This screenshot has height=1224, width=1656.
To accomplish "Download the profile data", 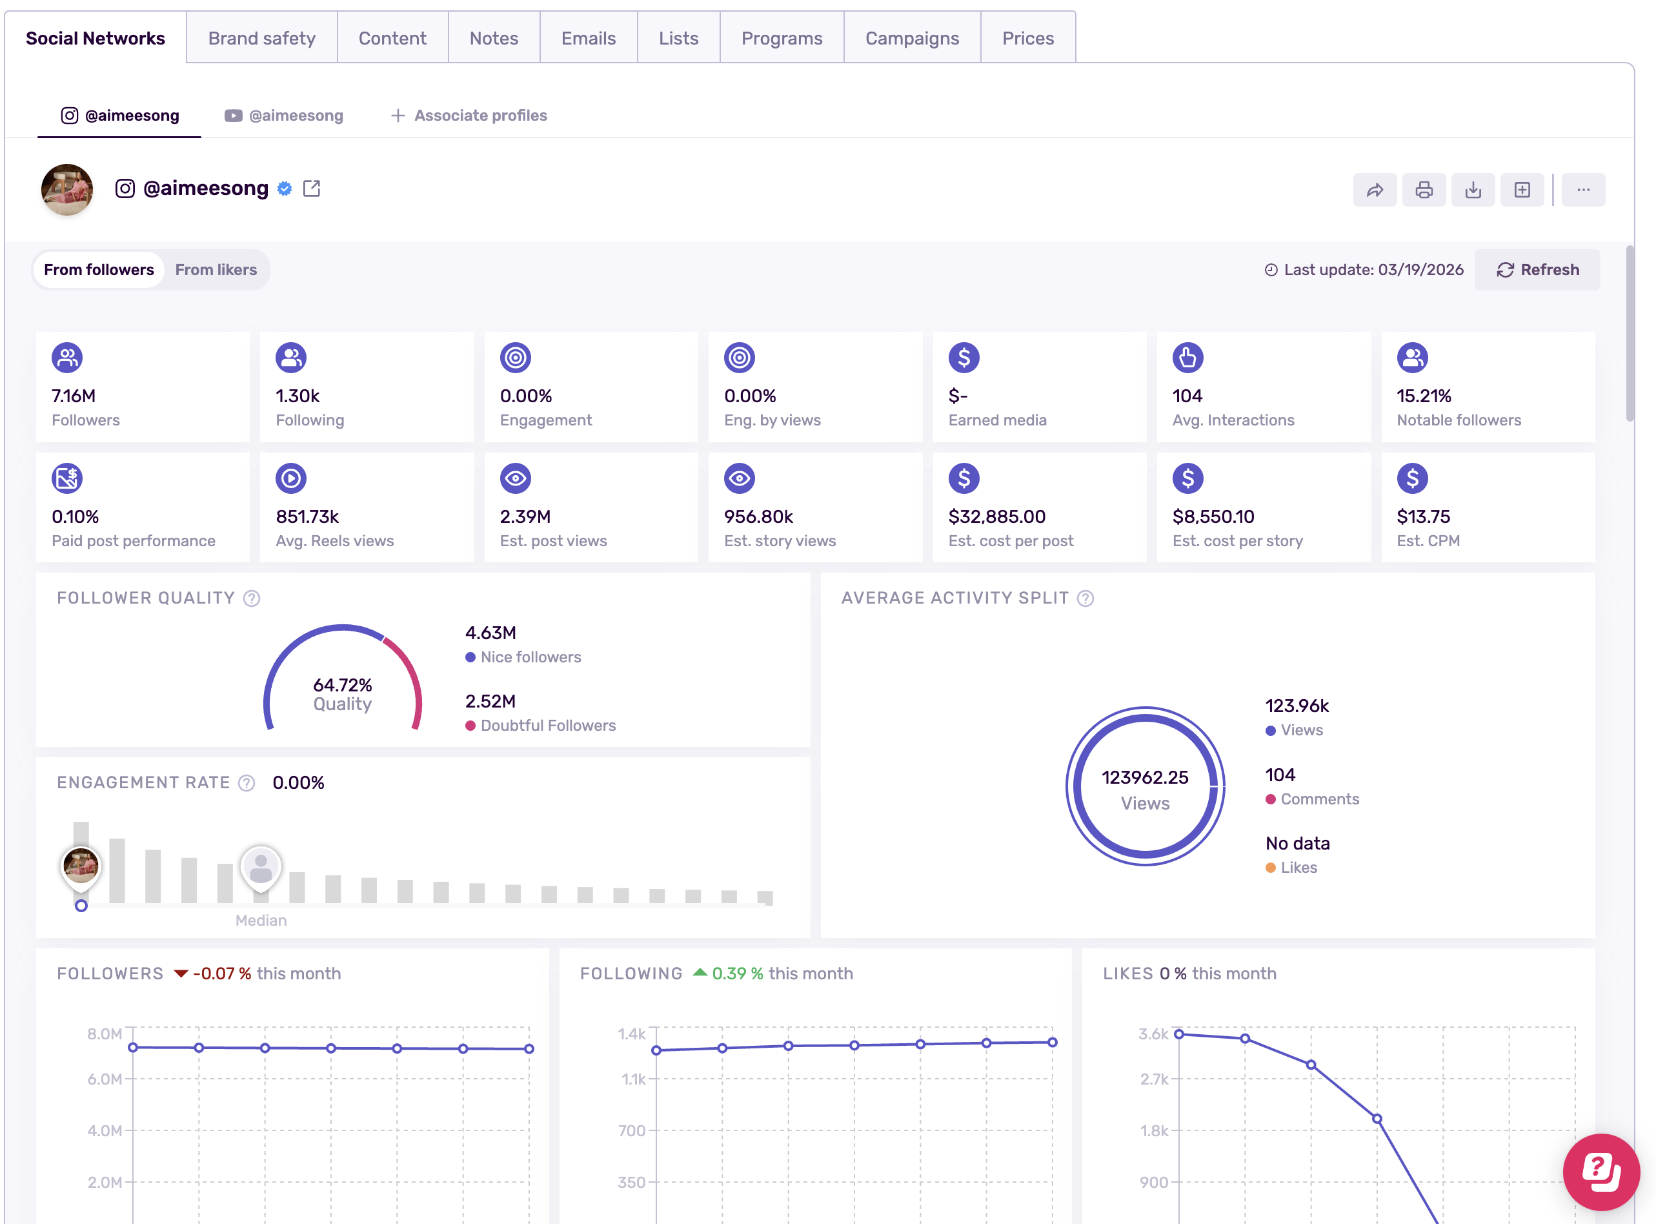I will [1472, 190].
